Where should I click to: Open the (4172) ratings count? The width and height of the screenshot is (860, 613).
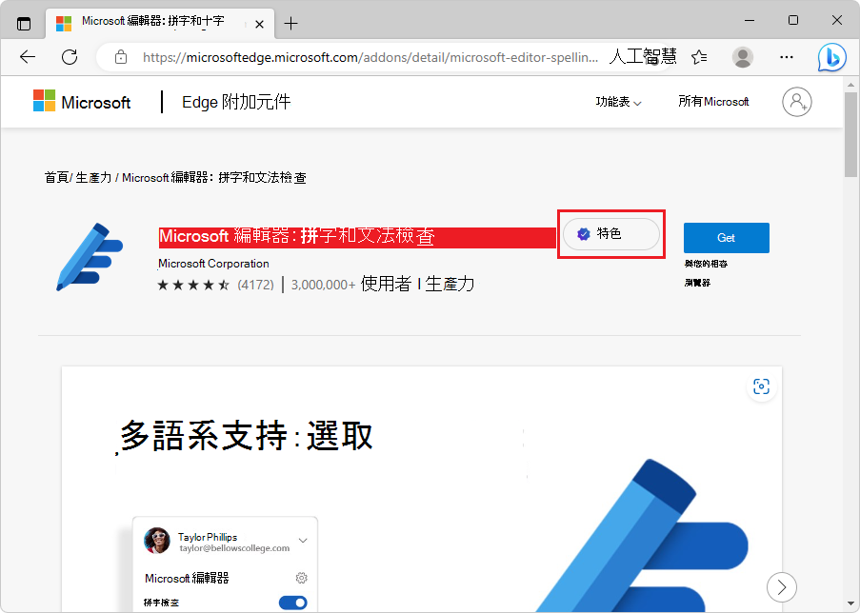click(255, 285)
